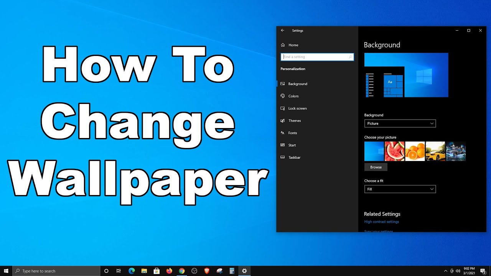This screenshot has height=276, width=491.
Task: Open the High contrast settings link
Action: pos(382,222)
